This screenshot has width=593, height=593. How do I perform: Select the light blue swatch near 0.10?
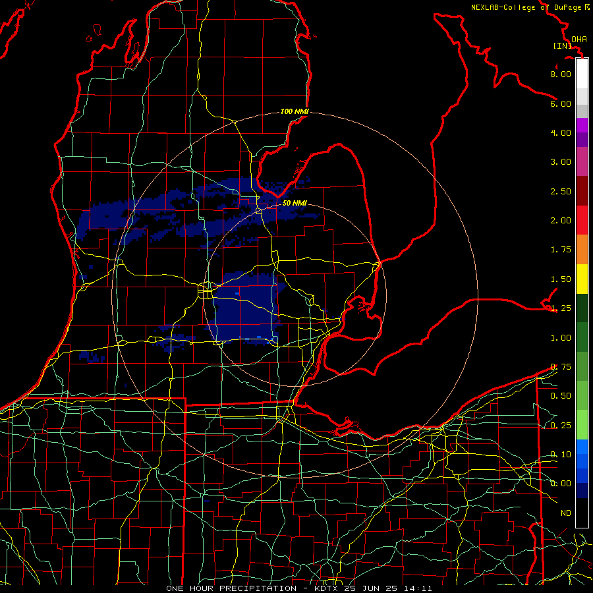(582, 447)
